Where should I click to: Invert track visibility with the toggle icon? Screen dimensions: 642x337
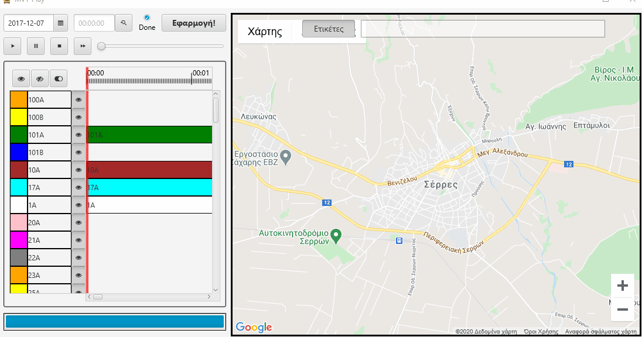pyautogui.click(x=58, y=78)
